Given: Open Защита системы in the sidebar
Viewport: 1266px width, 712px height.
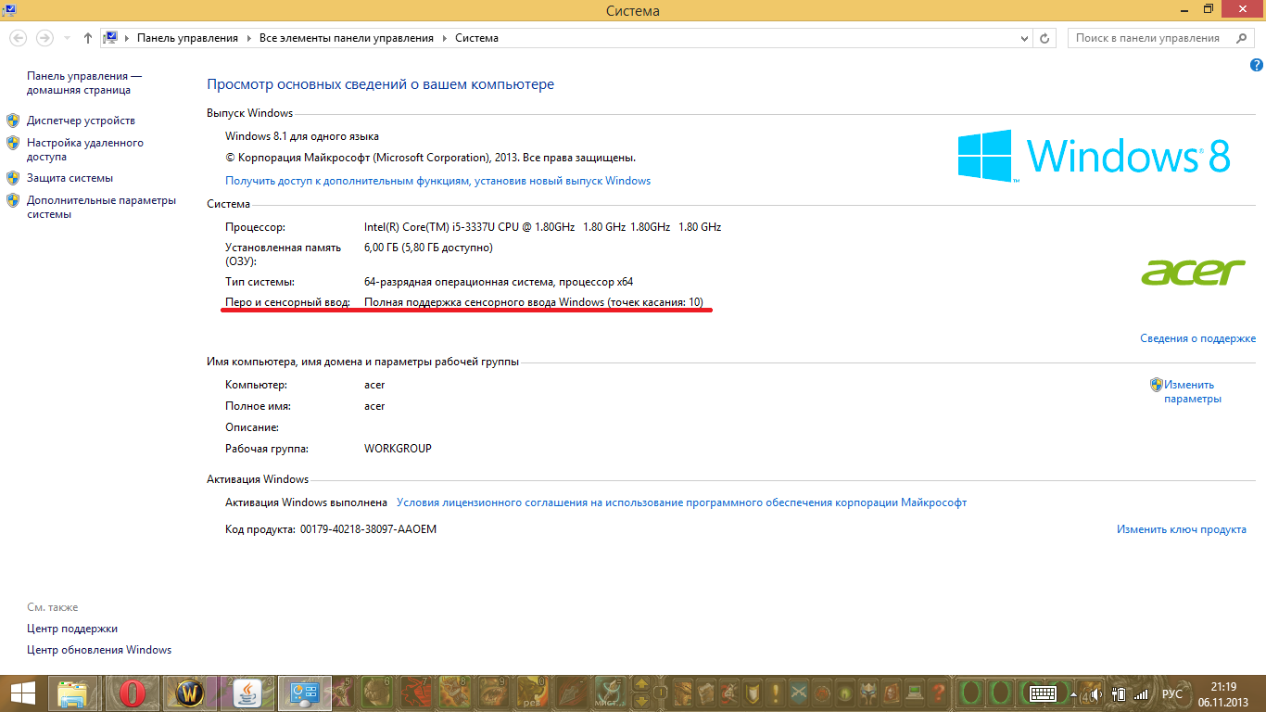Looking at the screenshot, I should tap(70, 178).
